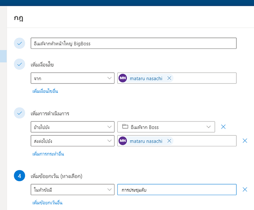Open the จาก condition dropdown
Viewport: 254px width, 210px height.
click(73, 78)
